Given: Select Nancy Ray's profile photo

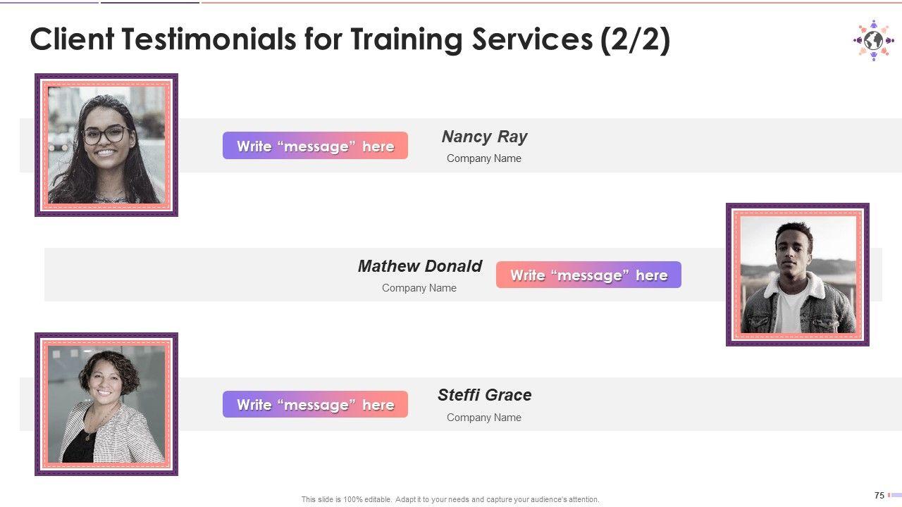Looking at the screenshot, I should coord(106,145).
